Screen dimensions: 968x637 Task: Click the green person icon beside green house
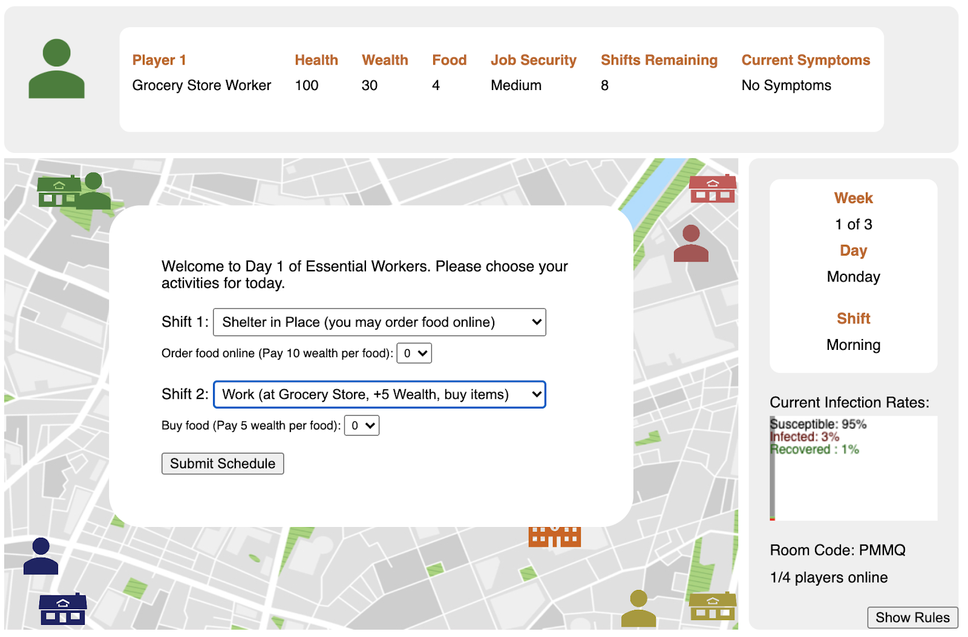(93, 191)
